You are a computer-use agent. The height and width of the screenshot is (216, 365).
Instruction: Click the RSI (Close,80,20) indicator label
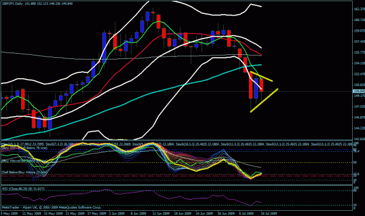(x=23, y=189)
